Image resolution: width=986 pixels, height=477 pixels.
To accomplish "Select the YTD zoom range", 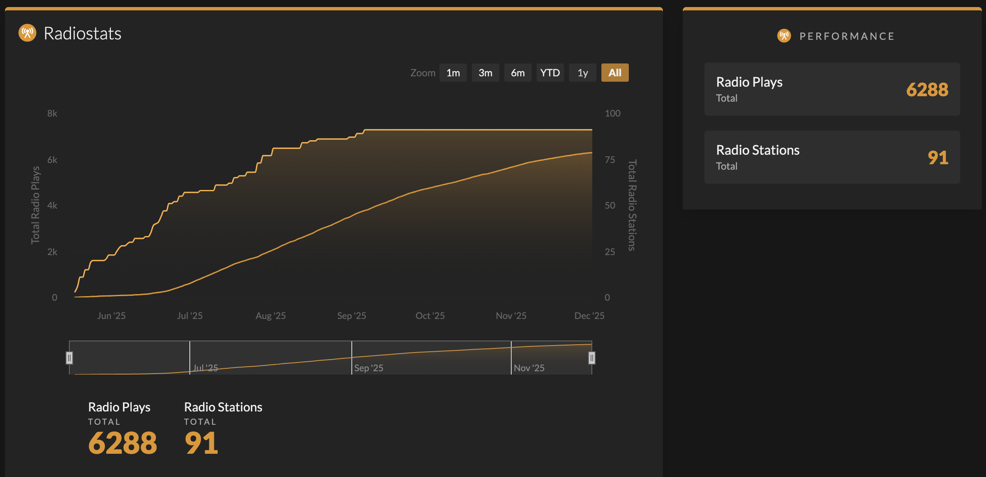I will (x=550, y=73).
